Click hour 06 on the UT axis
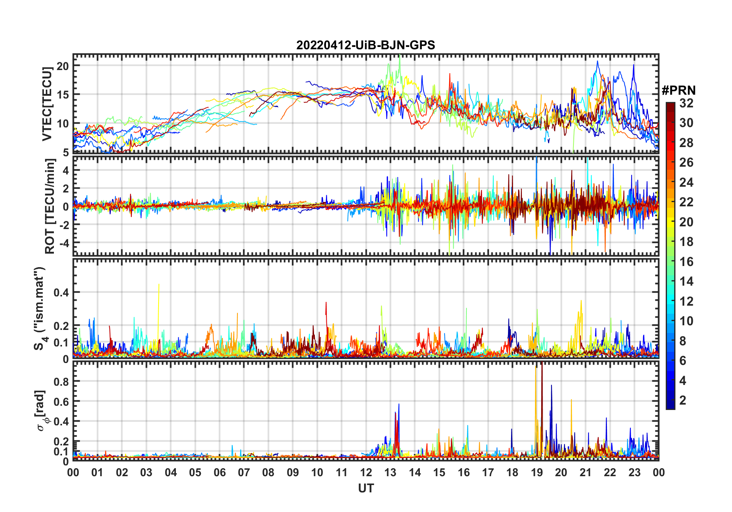 tap(219, 472)
